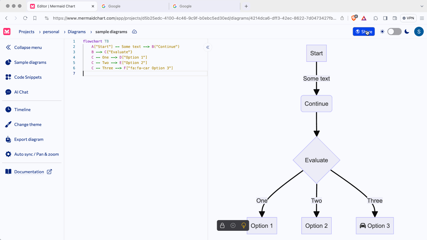Click the Share button
Screen dimensions: 427x240
(x=364, y=32)
